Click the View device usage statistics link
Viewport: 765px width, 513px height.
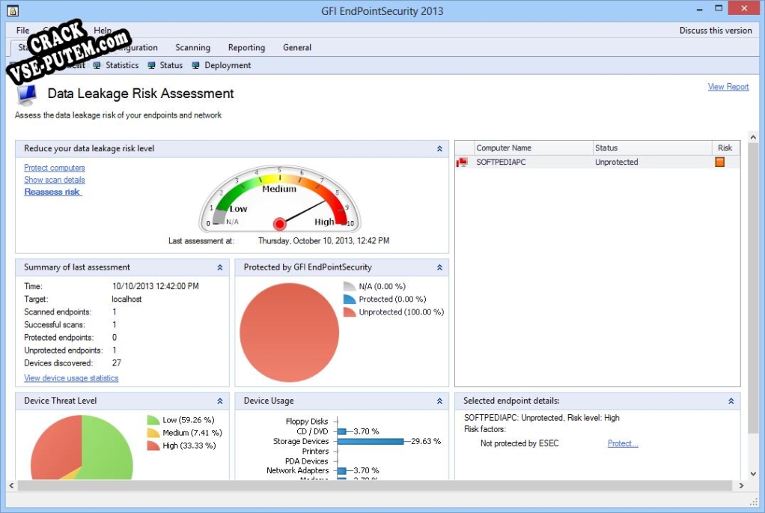click(71, 378)
